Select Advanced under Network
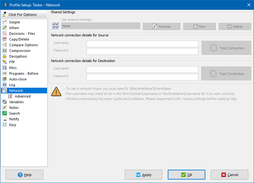Image resolution: width=254 pixels, height=183 pixels. tap(22, 96)
